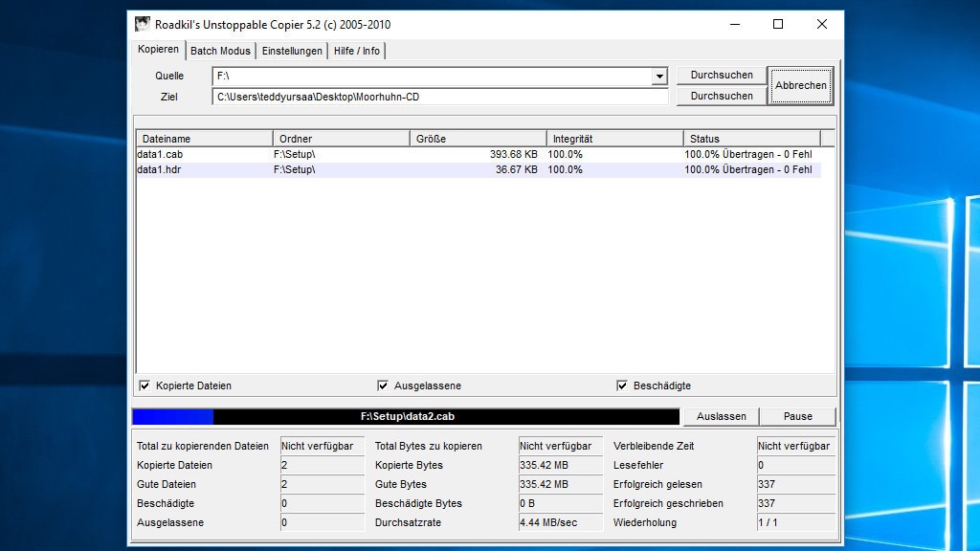Sort by the Größe column header
The image size is (980, 551).
(x=479, y=139)
